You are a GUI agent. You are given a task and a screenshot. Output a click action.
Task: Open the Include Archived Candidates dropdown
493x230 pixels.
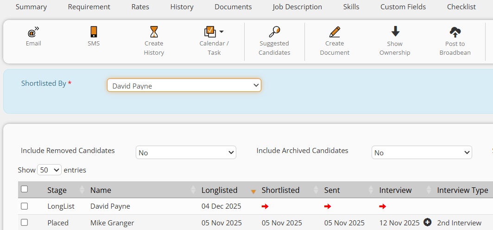pos(422,153)
